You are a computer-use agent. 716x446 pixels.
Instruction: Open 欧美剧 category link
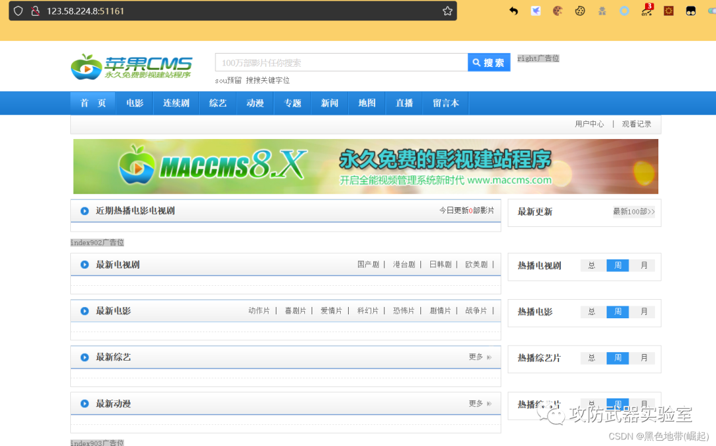[477, 265]
